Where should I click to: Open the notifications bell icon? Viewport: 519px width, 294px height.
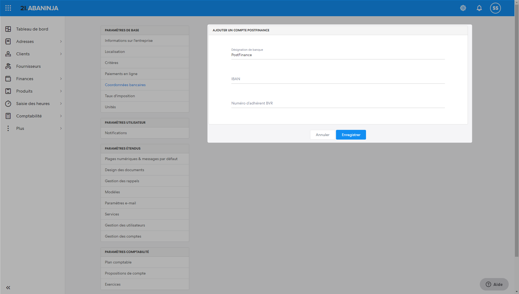pyautogui.click(x=479, y=8)
